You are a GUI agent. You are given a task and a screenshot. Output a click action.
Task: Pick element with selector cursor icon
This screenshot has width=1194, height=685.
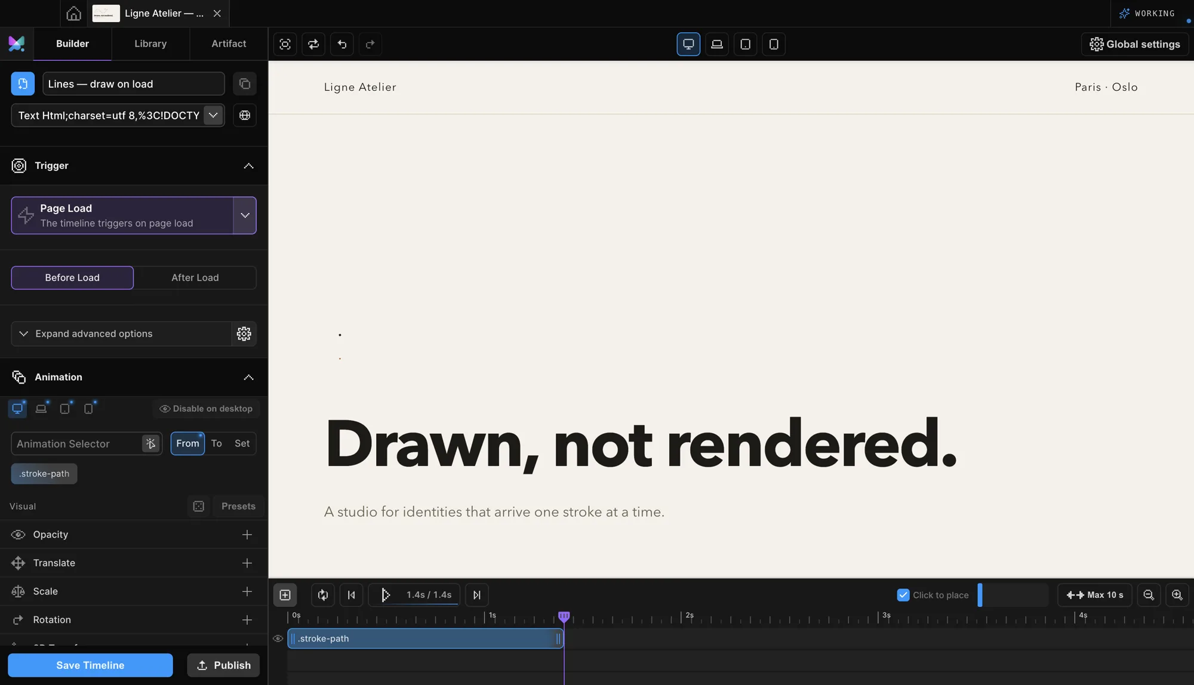coord(150,443)
